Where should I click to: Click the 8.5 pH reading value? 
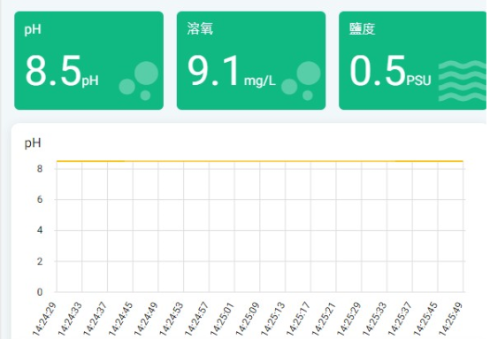pos(62,71)
